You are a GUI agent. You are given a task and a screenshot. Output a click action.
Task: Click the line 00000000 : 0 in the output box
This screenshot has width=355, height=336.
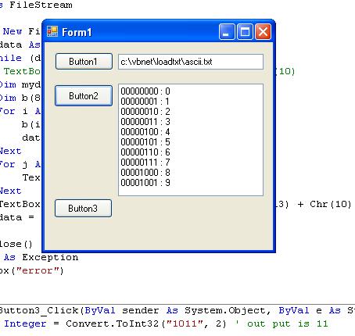click(145, 91)
